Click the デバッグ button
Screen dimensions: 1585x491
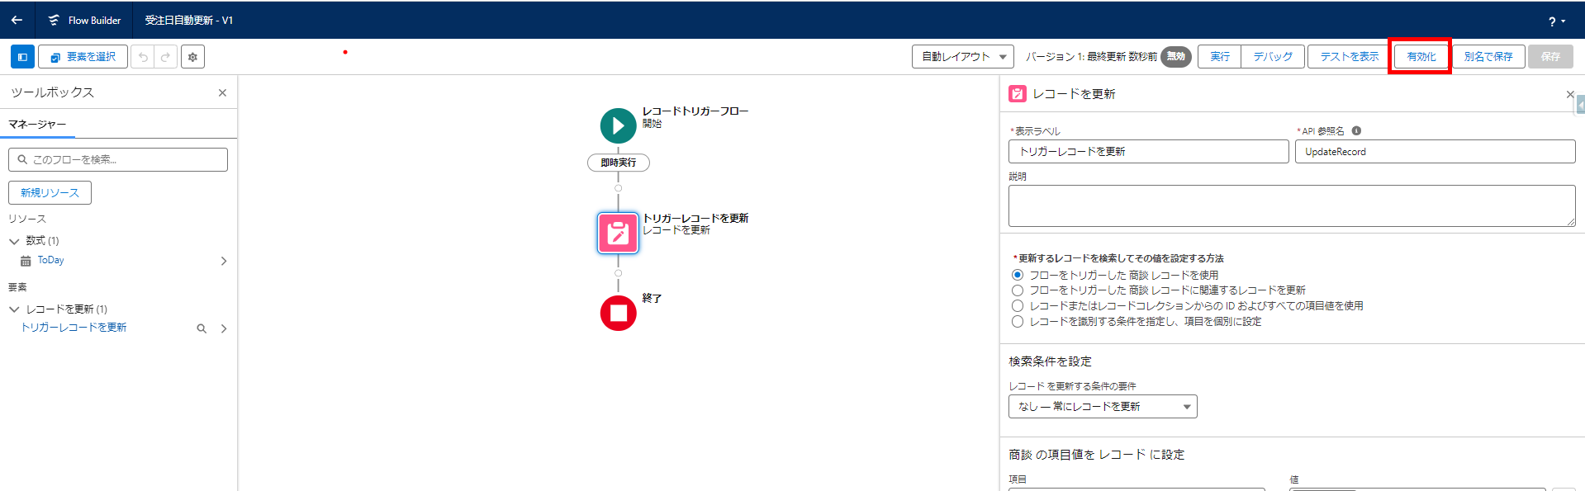point(1273,57)
